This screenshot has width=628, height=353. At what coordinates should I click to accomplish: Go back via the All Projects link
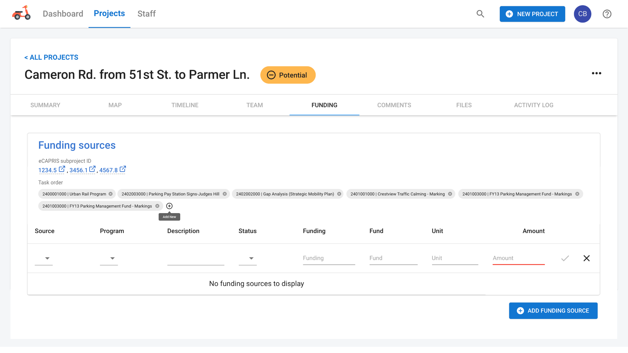click(x=51, y=57)
